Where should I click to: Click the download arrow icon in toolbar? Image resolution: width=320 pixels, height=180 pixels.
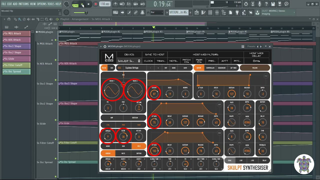point(257,12)
